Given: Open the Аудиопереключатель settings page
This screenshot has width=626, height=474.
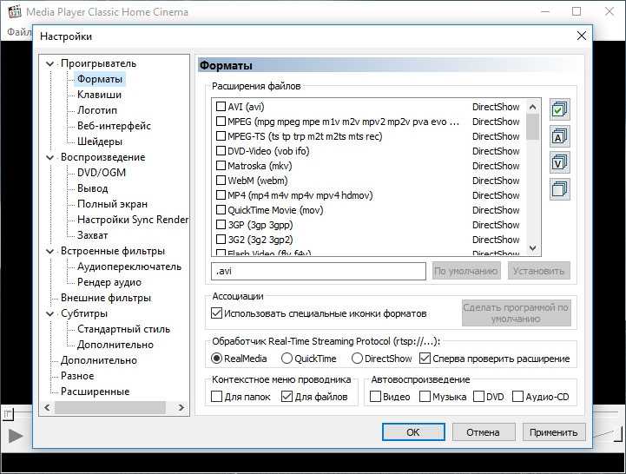Looking at the screenshot, I should (x=129, y=267).
